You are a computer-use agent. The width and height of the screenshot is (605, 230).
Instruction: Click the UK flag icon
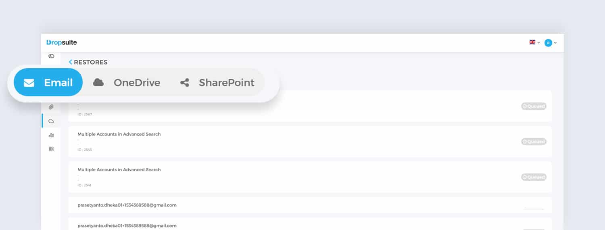[532, 42]
